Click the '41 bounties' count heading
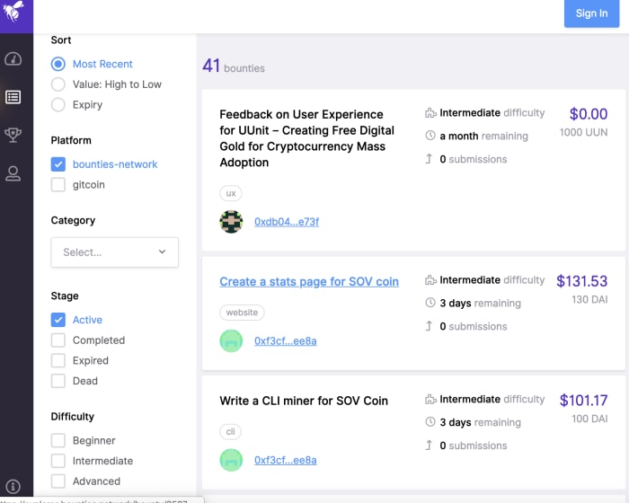The height and width of the screenshot is (503, 629). click(x=234, y=66)
